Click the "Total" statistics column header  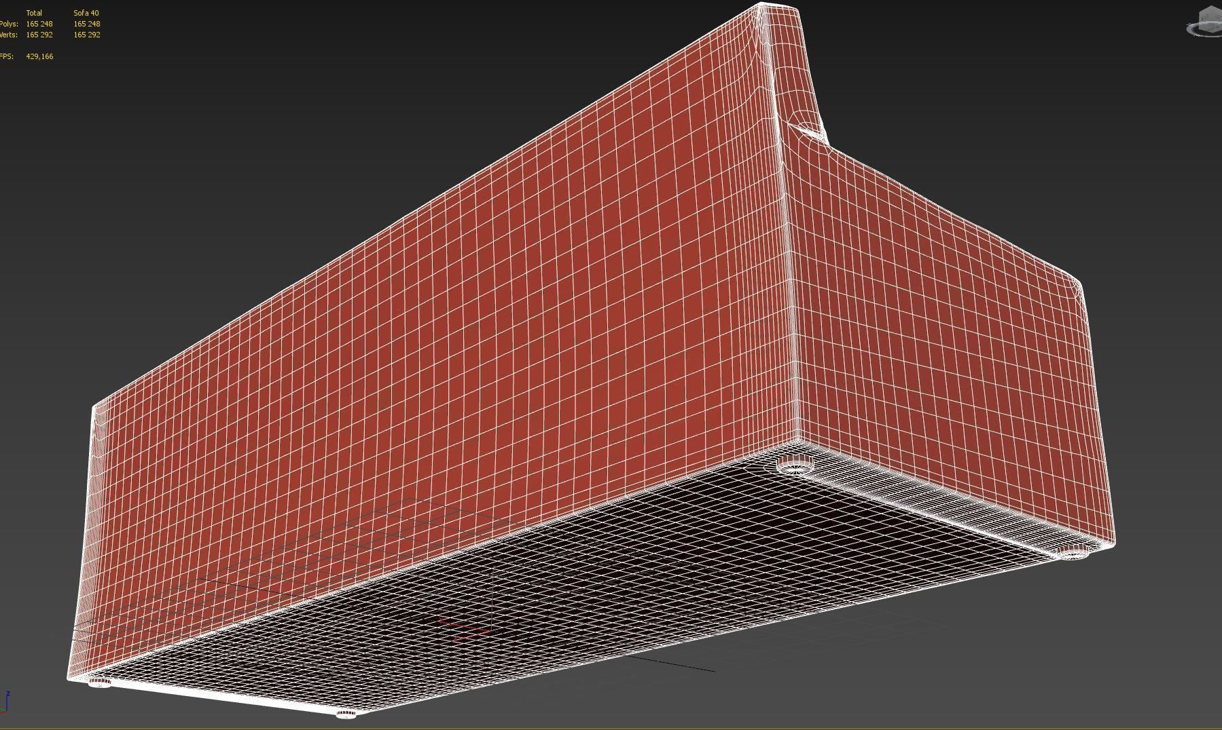[x=34, y=13]
